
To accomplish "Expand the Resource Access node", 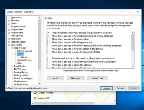I will [x=9, y=42].
